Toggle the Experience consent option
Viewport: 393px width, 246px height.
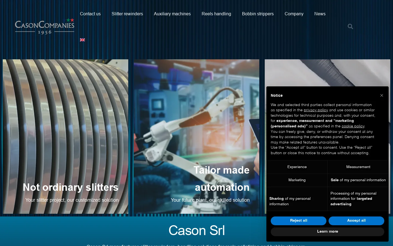(x=297, y=167)
